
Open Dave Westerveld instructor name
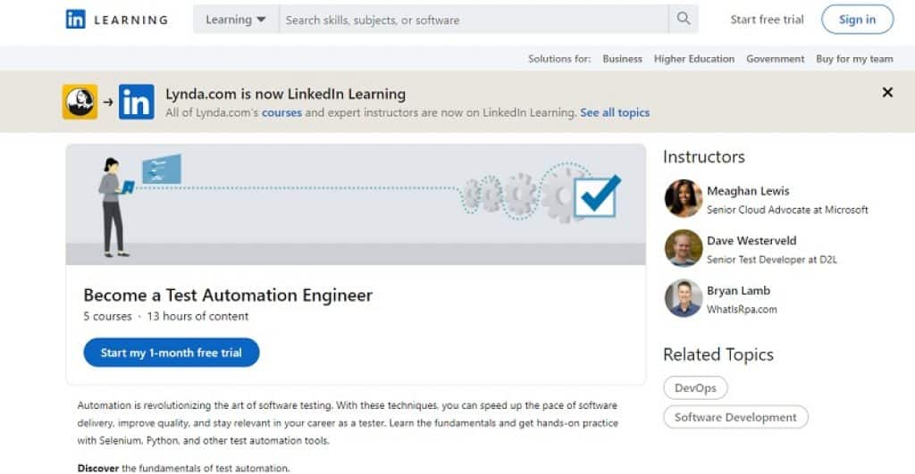click(751, 240)
